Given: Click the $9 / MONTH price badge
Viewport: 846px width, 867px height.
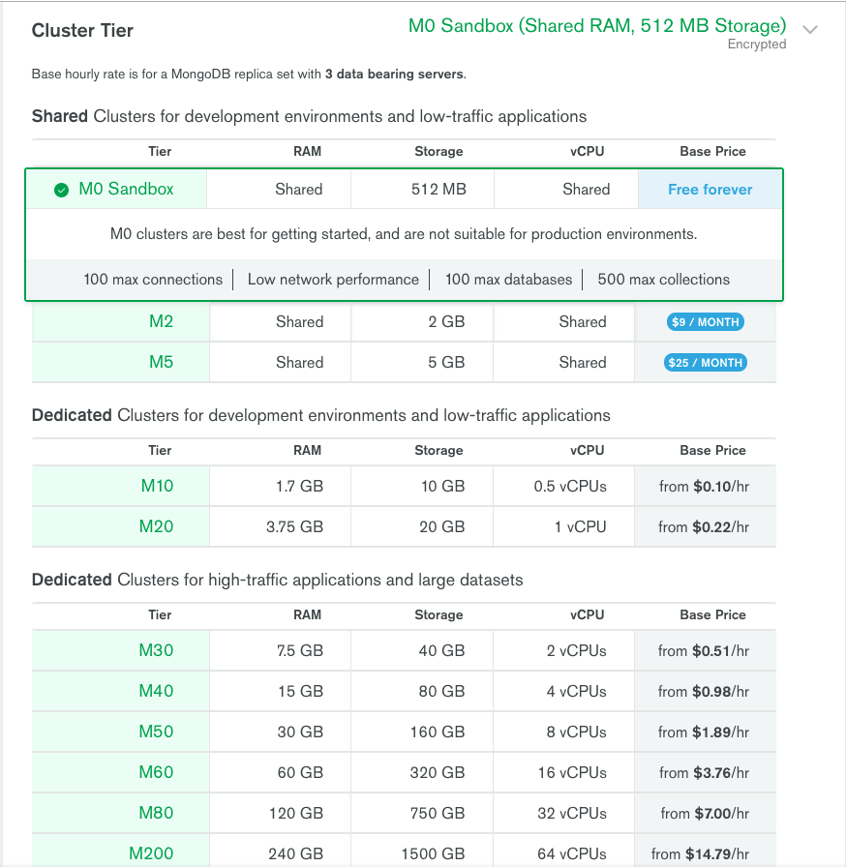Looking at the screenshot, I should click(x=705, y=322).
